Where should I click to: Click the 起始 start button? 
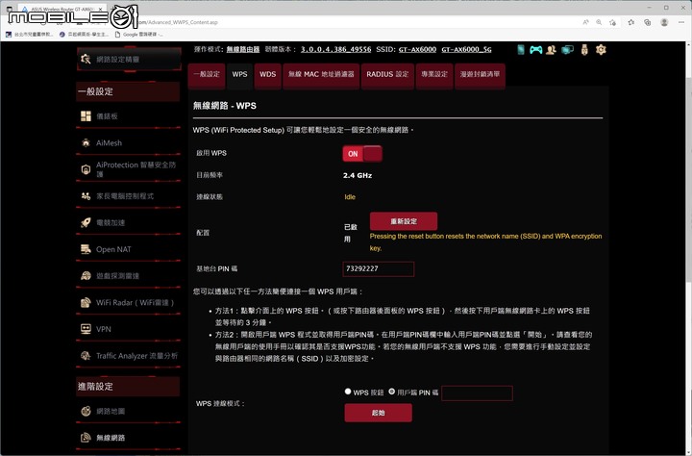(x=379, y=413)
